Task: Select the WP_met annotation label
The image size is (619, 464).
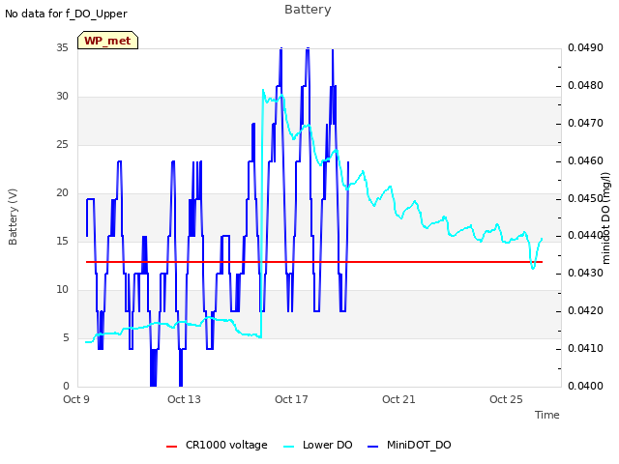Action: (107, 41)
